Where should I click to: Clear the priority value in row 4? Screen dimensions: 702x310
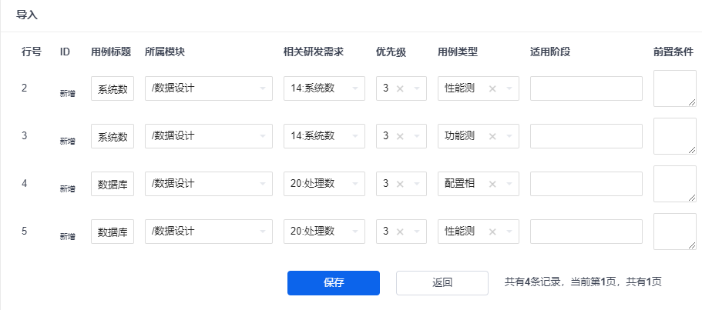(x=400, y=184)
